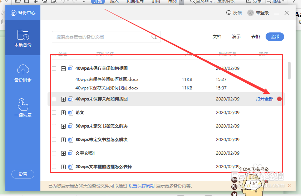Tick the 全选 select-all checkbox
The height and width of the screenshot is (196, 301).
pos(54,53)
